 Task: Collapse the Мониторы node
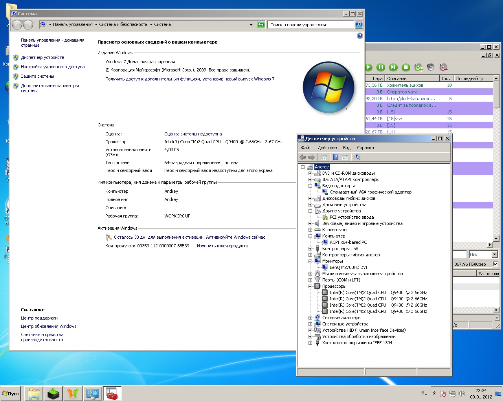coord(310,261)
